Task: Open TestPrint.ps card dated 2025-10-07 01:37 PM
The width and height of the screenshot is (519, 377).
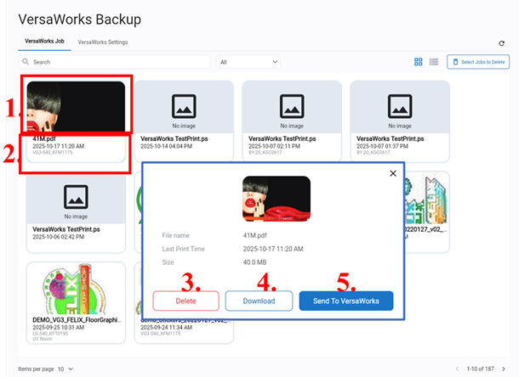Action: click(400, 121)
